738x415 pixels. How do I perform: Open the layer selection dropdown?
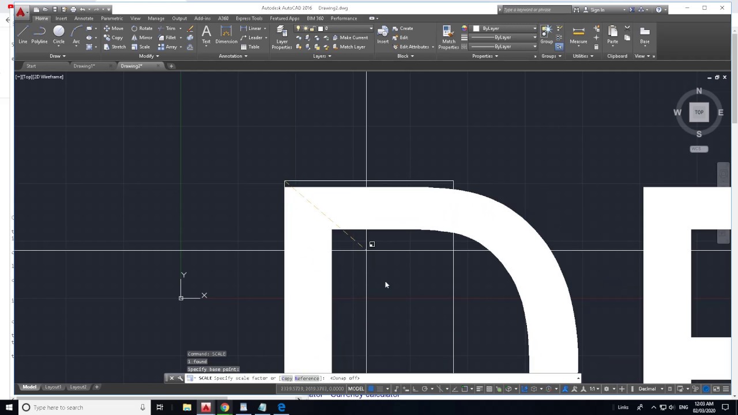pyautogui.click(x=334, y=28)
